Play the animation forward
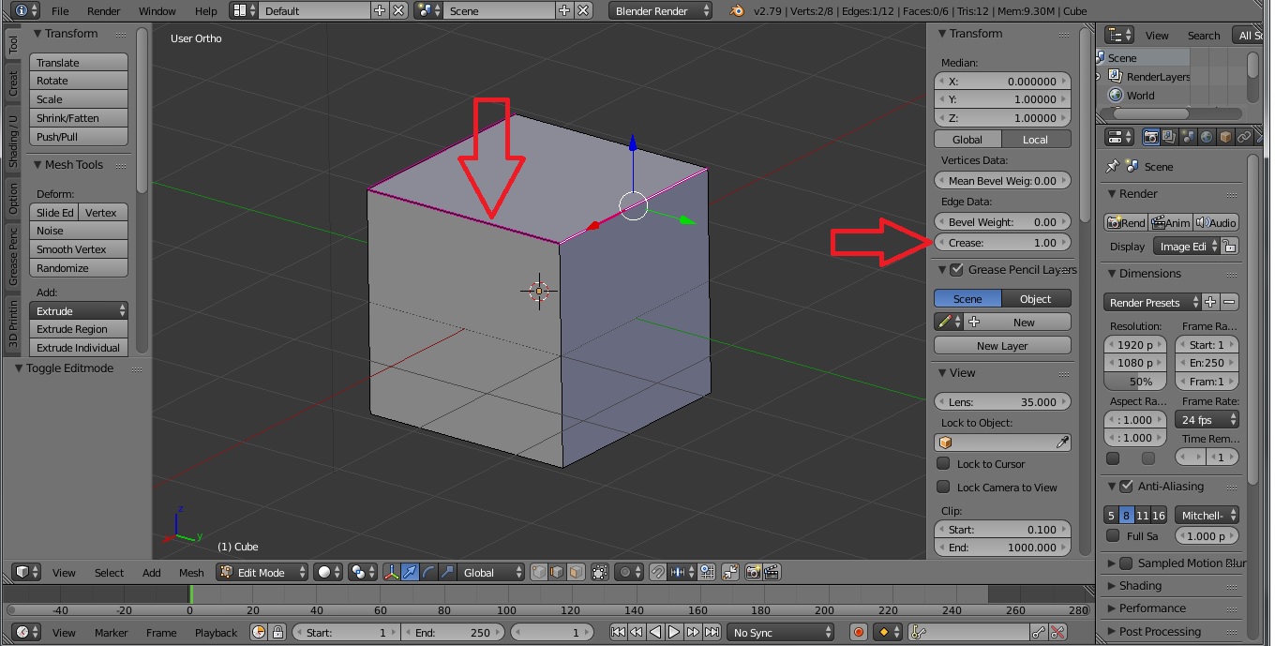1275x646 pixels. 674,633
